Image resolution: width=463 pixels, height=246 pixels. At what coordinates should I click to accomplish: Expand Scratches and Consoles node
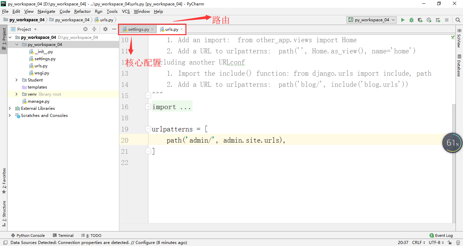[10, 116]
